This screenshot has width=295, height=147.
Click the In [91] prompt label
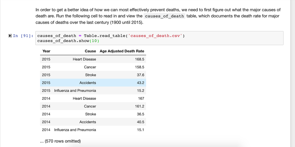coord(23,36)
